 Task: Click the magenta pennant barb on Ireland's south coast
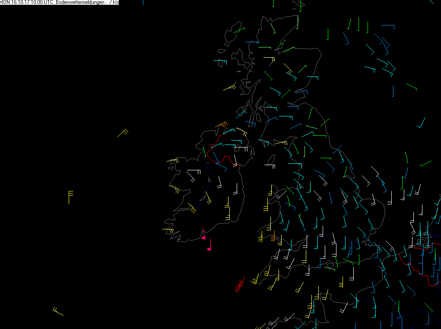pyautogui.click(x=203, y=233)
